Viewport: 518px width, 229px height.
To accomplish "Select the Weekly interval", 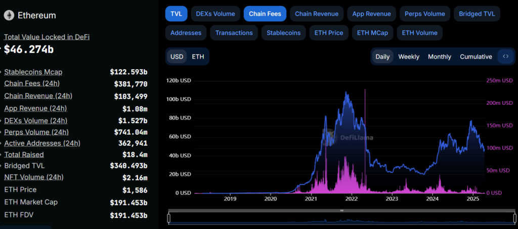I will click(x=409, y=56).
